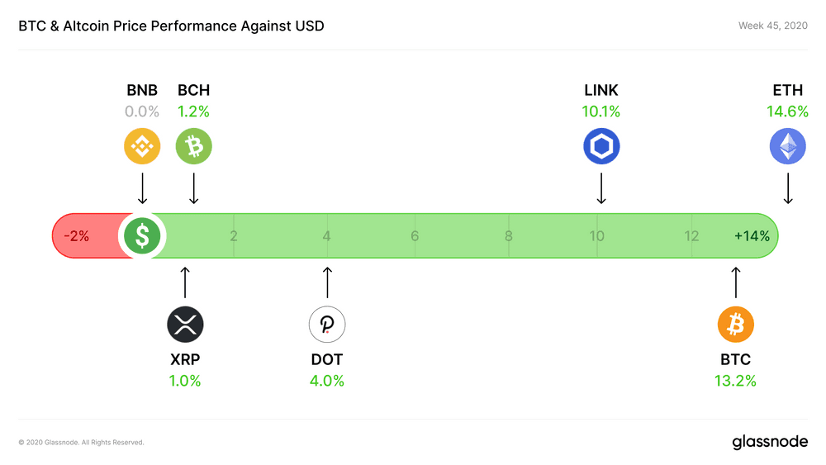The height and width of the screenshot is (465, 826).
Task: Click the 10.1% LINK value
Action: pos(601,112)
